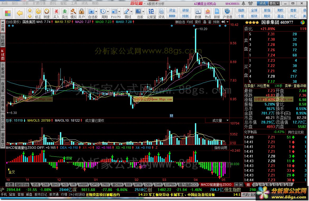Open the 扩展行情 menu

coord(39,3)
